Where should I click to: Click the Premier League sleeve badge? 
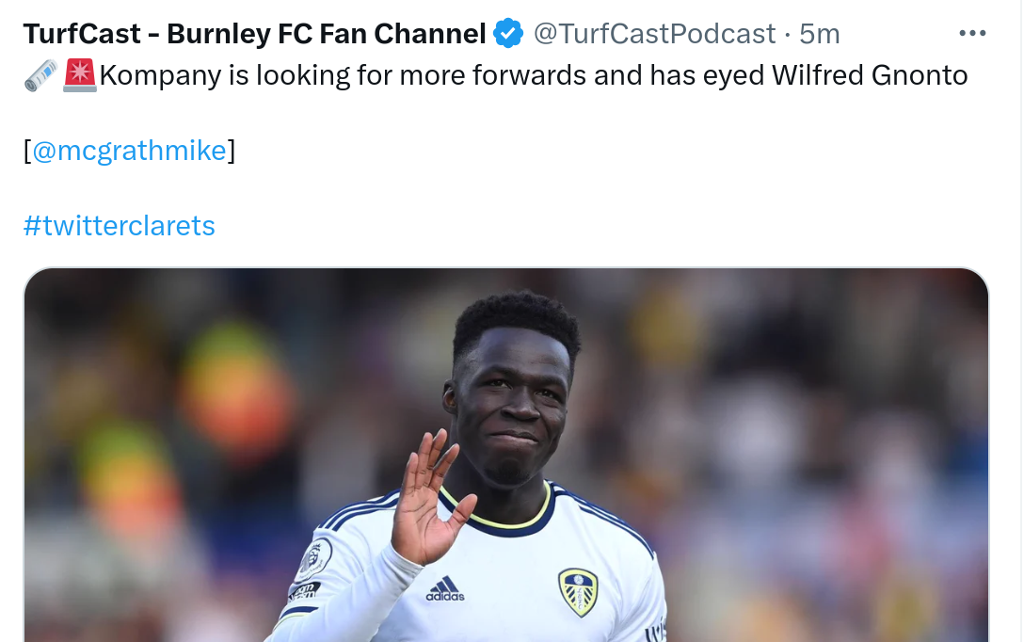313,560
